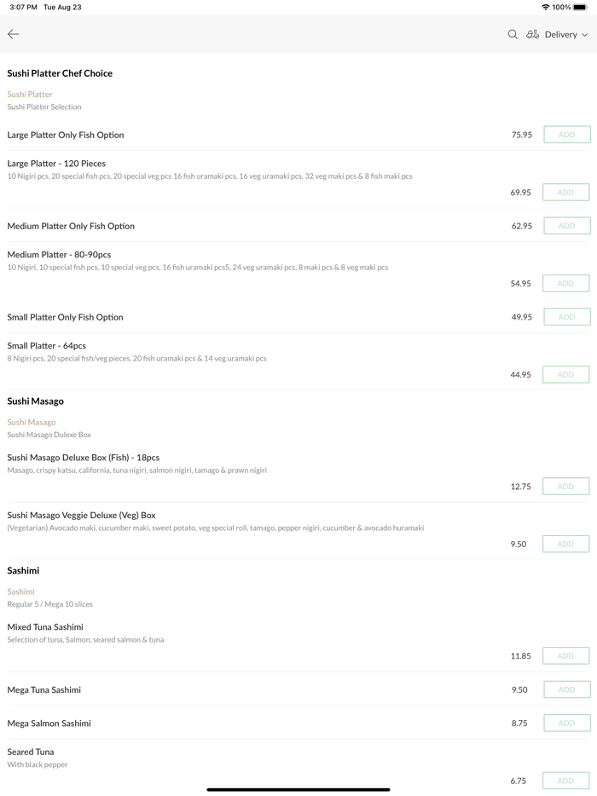Add Small Platter 64pcs to order

tap(566, 375)
